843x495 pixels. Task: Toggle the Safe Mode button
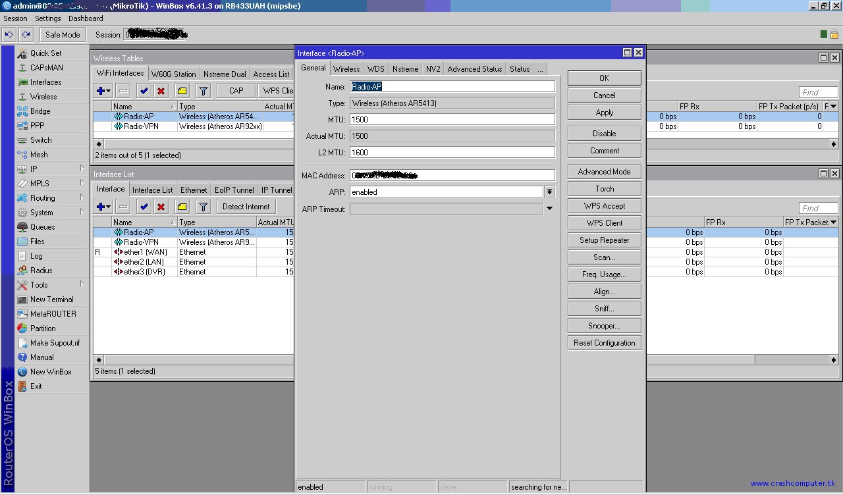coord(63,35)
